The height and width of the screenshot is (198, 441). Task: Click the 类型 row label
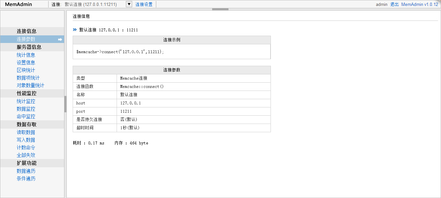[81, 78]
